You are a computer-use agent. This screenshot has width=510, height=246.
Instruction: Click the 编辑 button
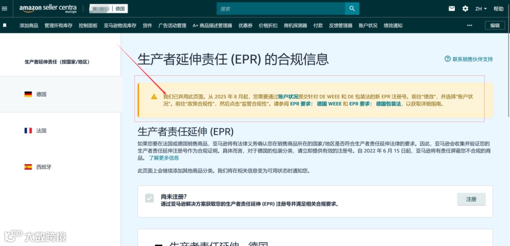[x=495, y=25]
